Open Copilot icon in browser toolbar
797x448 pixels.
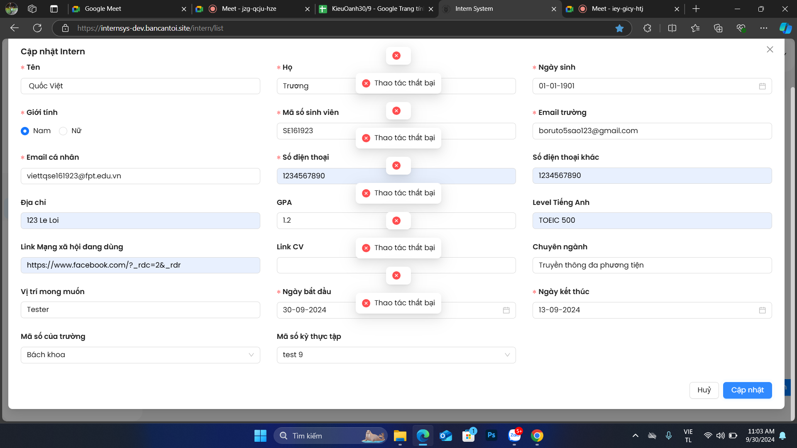785,28
